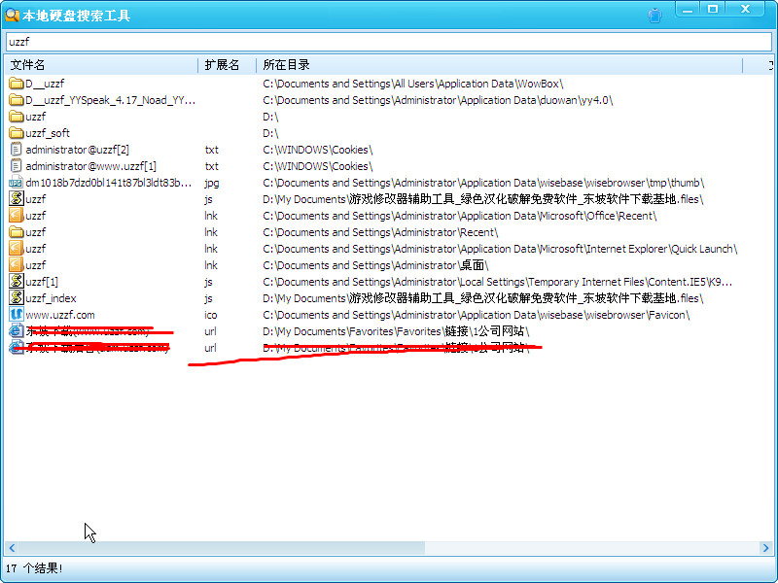This screenshot has width=778, height=583.
Task: Click the shortcut icon of the uzzf lnk entry
Action: point(17,215)
